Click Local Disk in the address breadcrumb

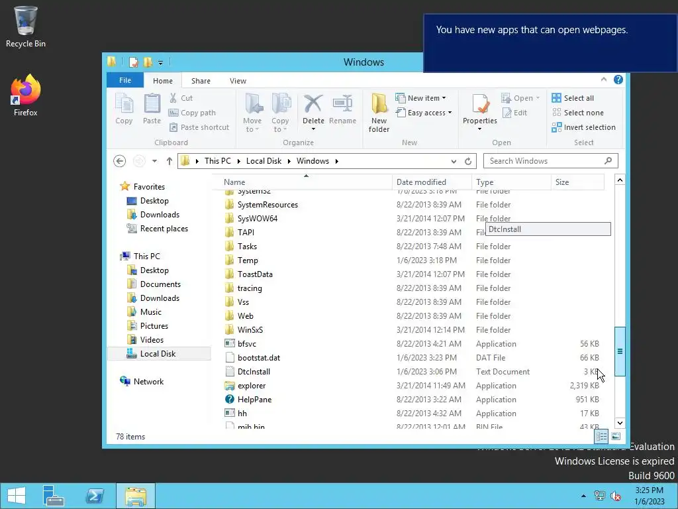264,161
